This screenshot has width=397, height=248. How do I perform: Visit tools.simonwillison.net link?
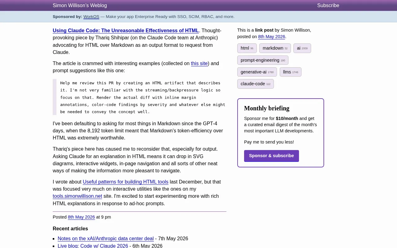(x=77, y=196)
